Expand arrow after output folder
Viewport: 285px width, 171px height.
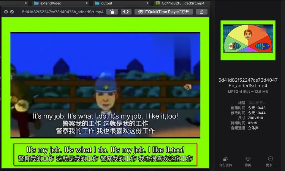[148, 3]
